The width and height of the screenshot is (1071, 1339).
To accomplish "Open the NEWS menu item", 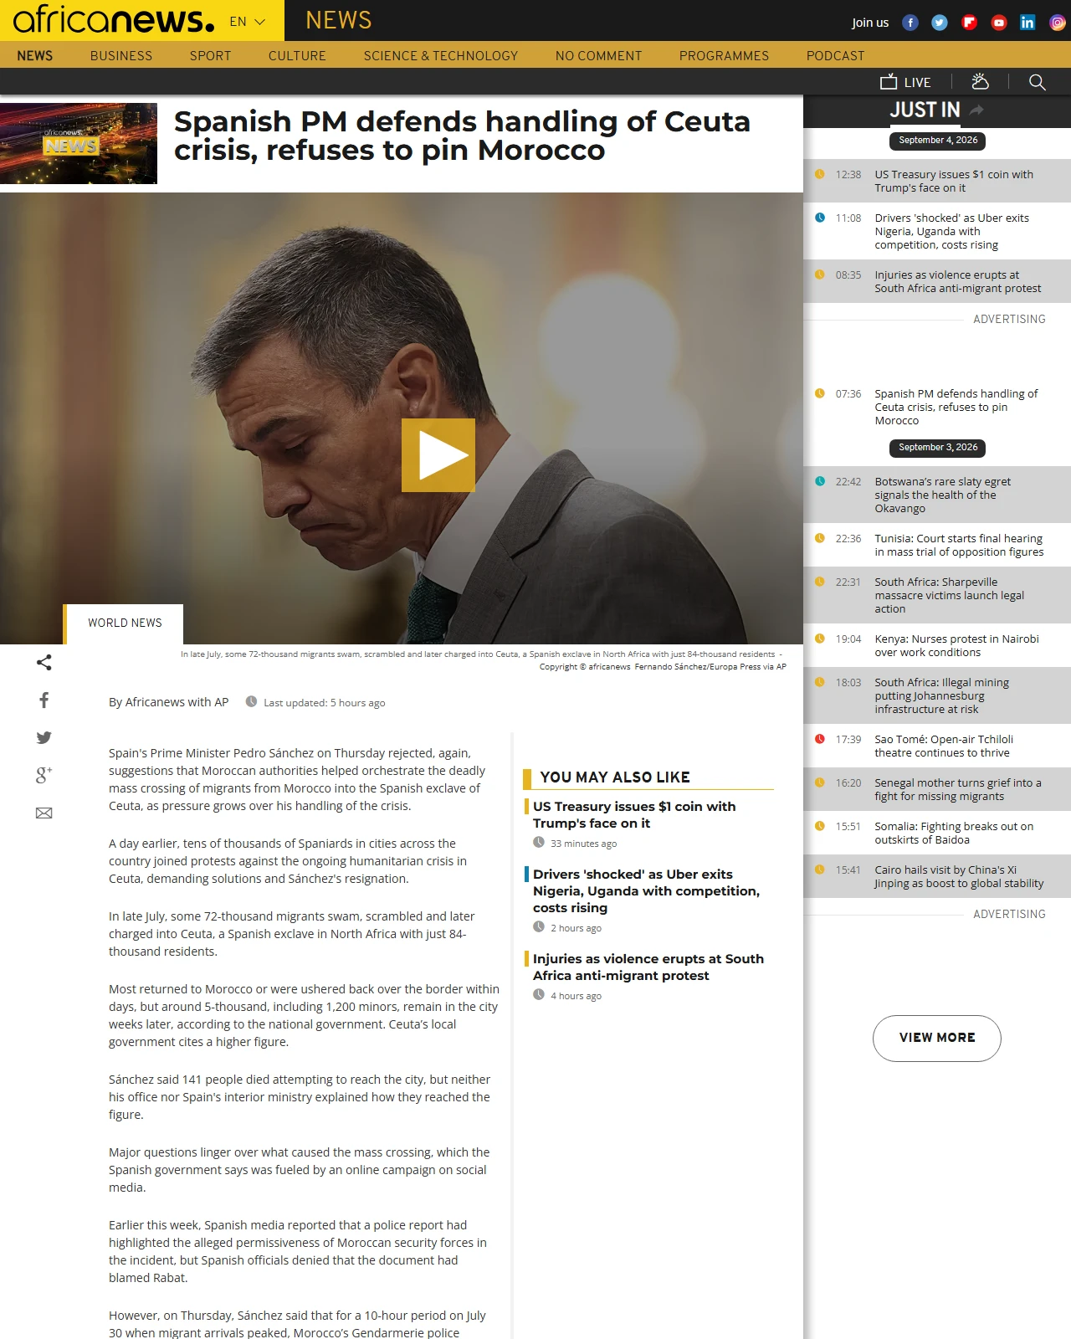I will [x=35, y=55].
